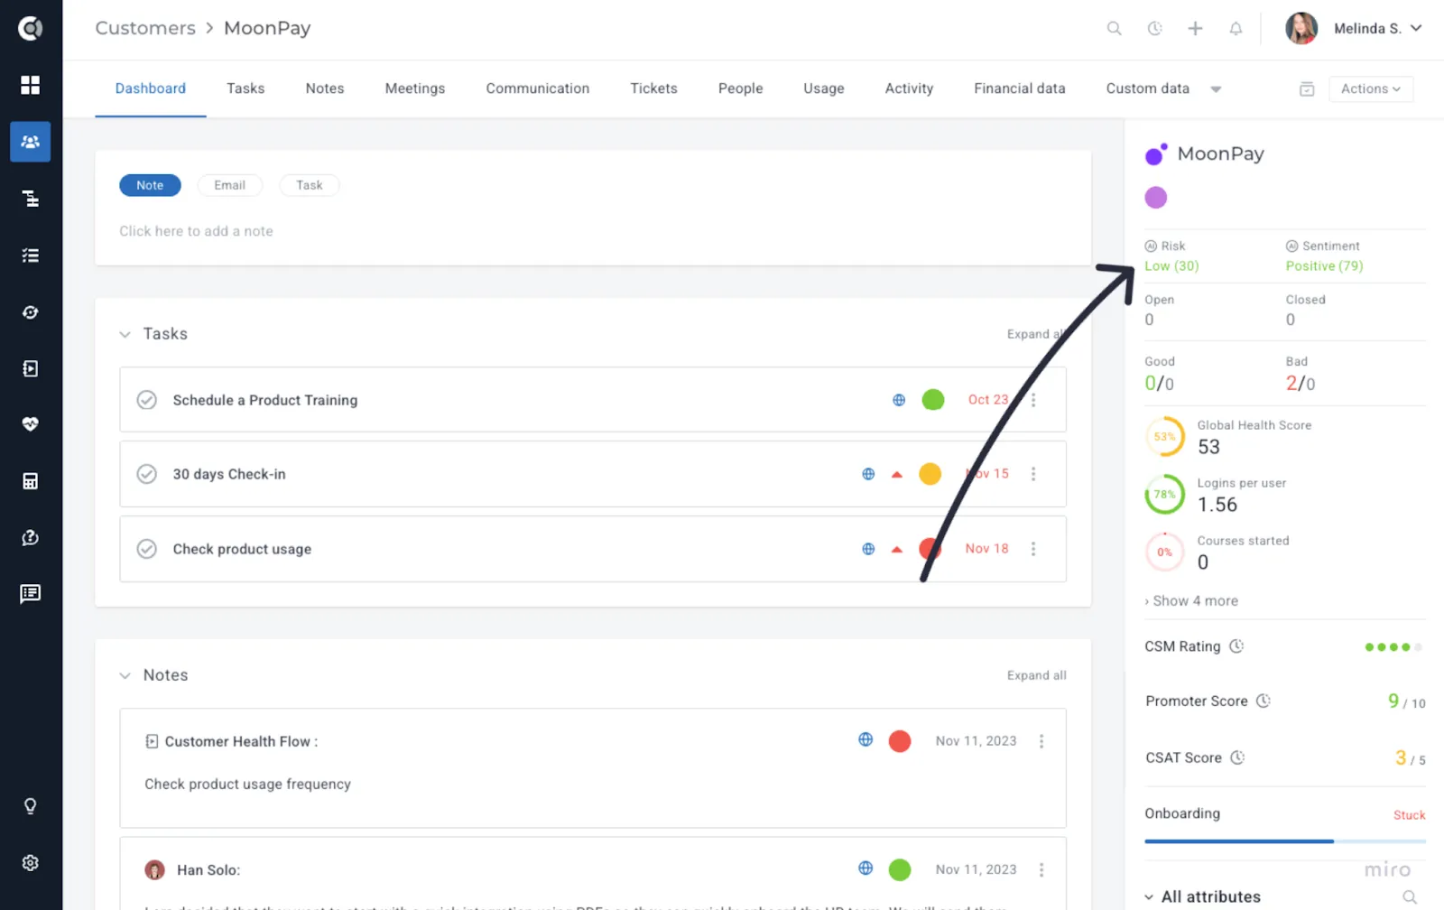Screen dimensions: 1444x910
Task: Open the settings gear in sidebar
Action: [x=30, y=863]
